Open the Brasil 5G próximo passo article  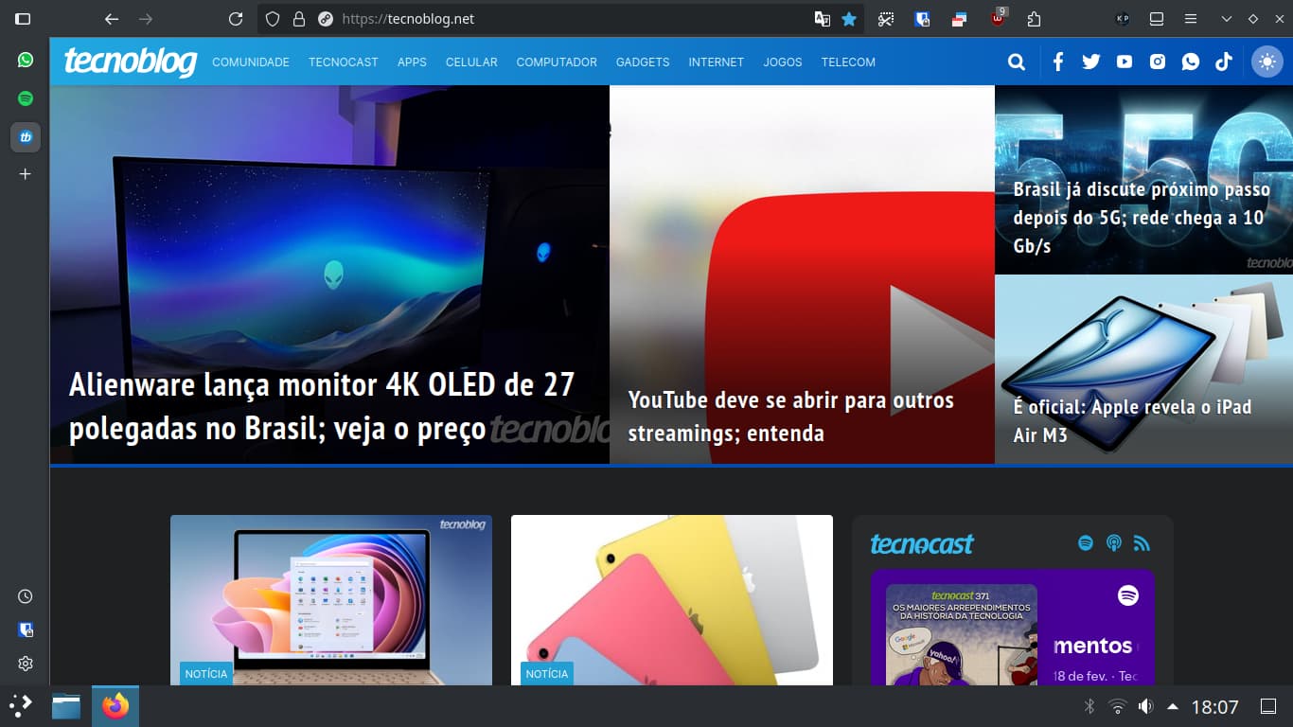point(1143,180)
